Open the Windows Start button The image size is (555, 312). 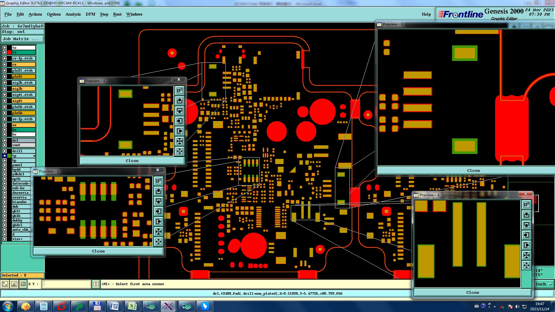tap(8, 306)
